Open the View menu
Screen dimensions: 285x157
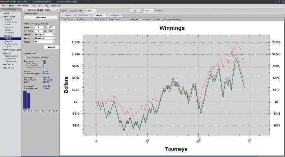tap(40, 6)
